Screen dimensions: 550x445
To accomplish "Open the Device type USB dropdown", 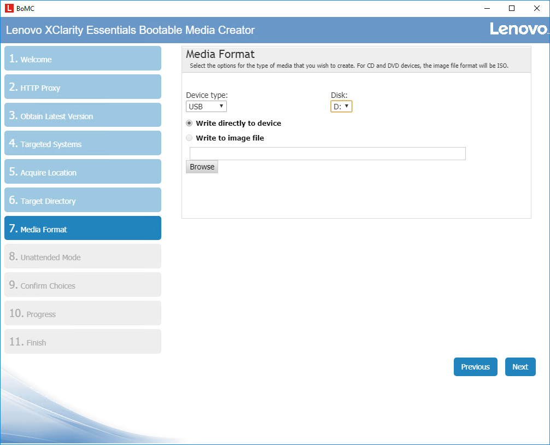I will pos(206,107).
